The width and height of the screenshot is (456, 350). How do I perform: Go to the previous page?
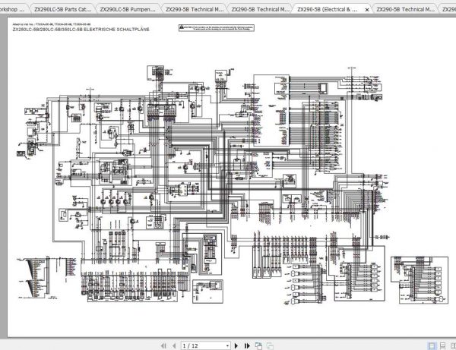pos(174,345)
